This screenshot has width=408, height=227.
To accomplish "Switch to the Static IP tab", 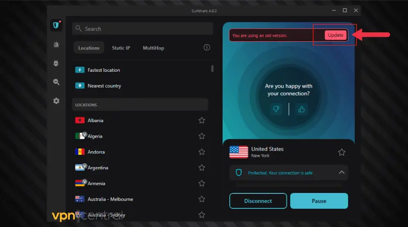I will point(121,48).
